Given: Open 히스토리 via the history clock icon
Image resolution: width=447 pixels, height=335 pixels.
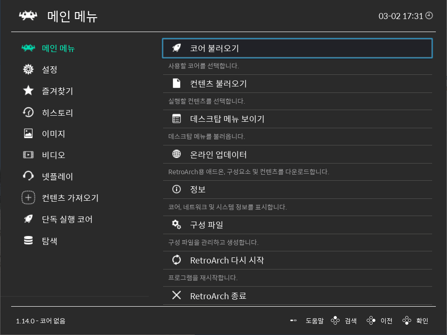Looking at the screenshot, I should pos(28,112).
